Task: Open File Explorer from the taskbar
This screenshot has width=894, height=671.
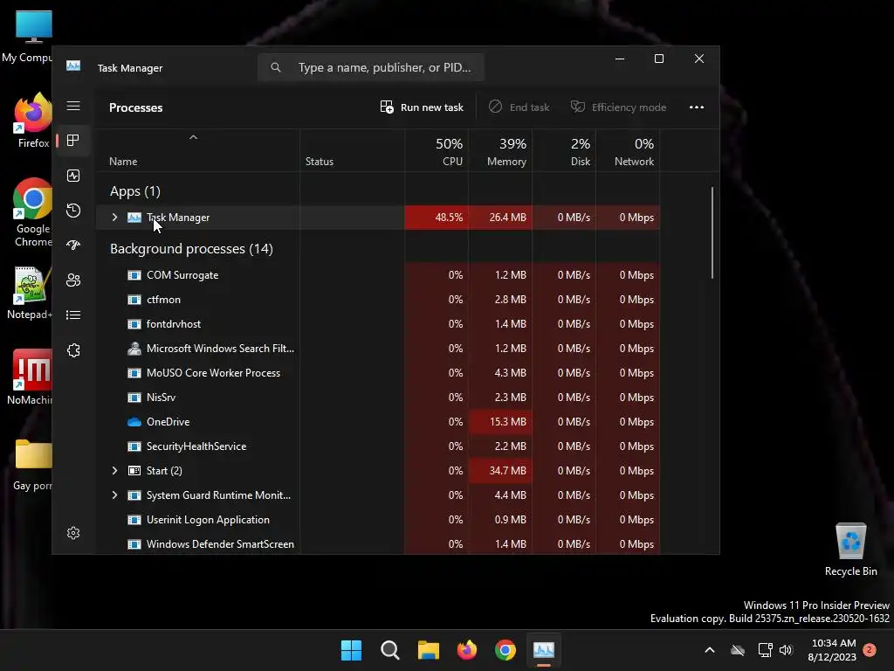Action: pyautogui.click(x=428, y=650)
